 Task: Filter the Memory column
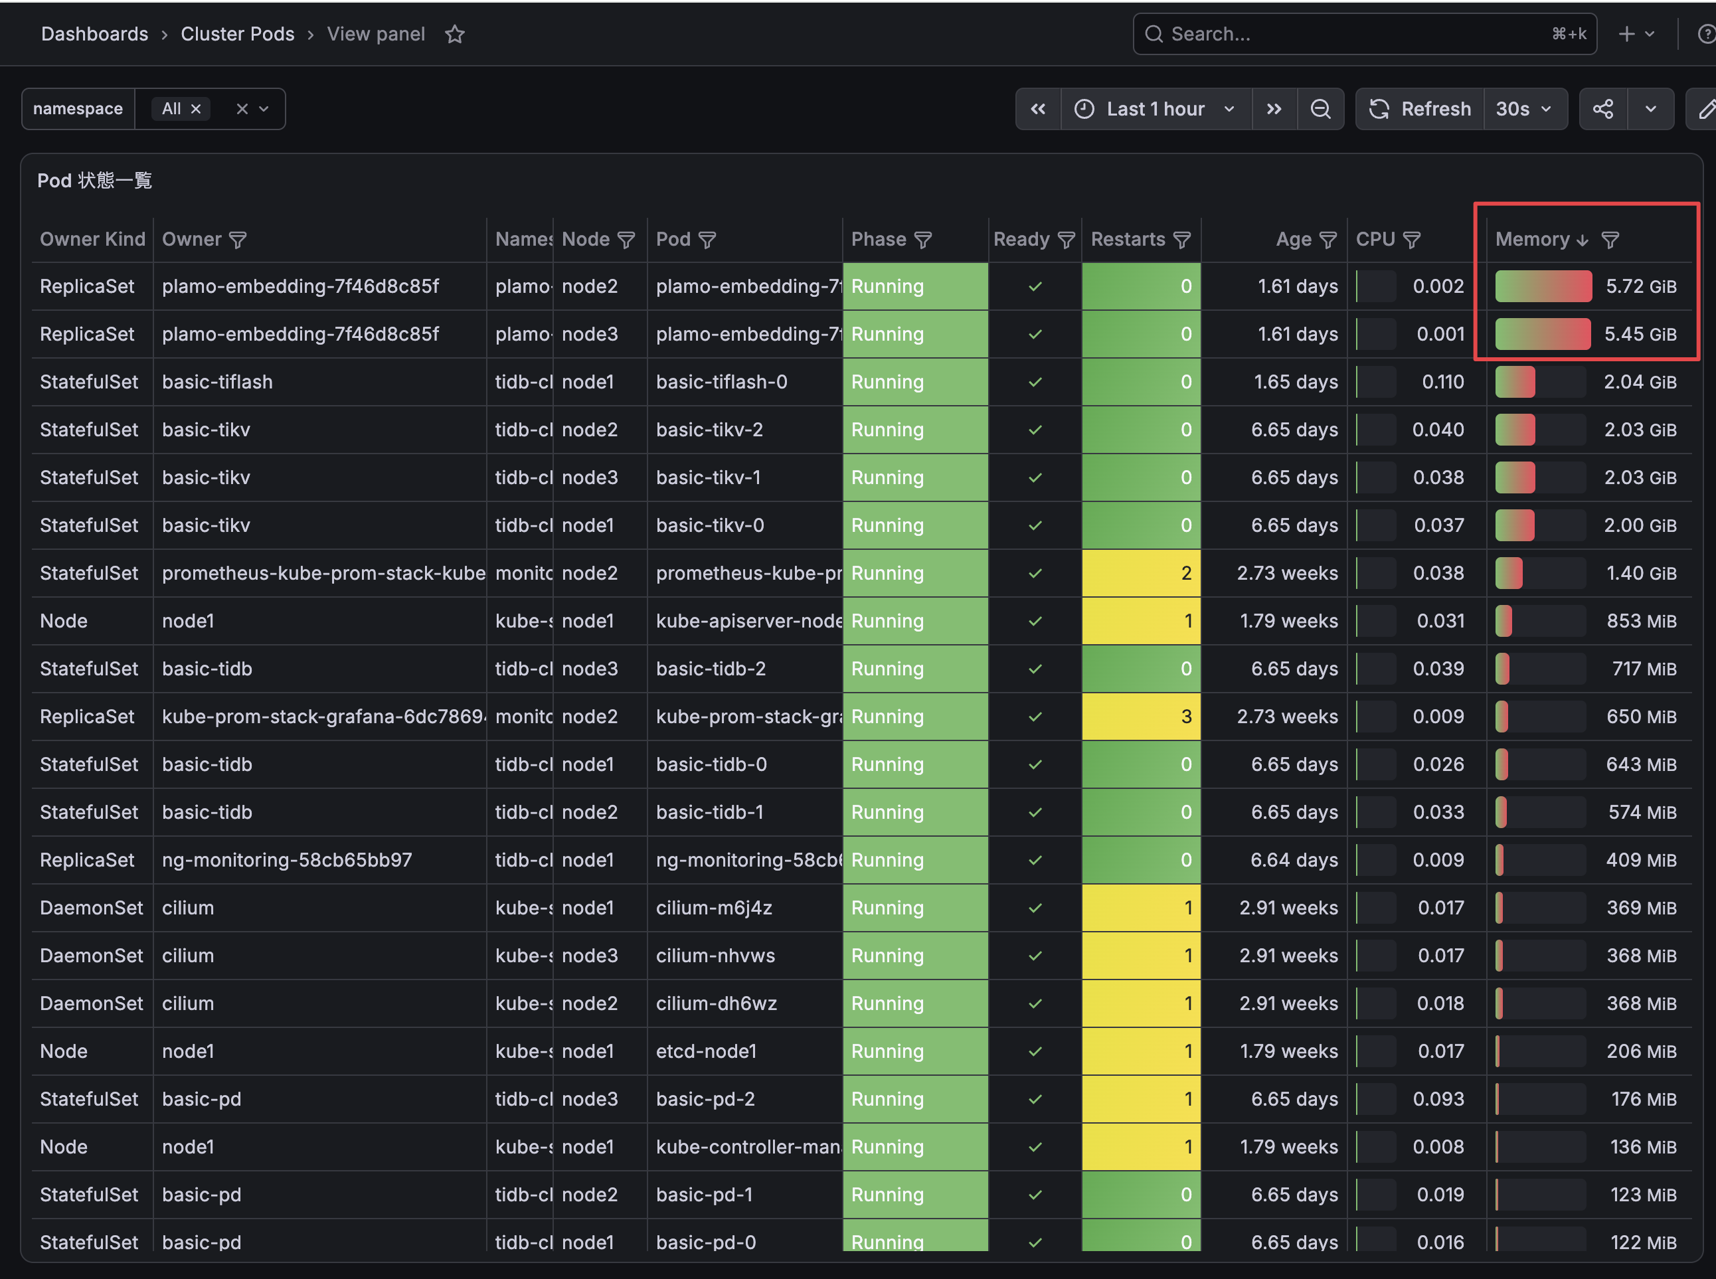pos(1610,240)
